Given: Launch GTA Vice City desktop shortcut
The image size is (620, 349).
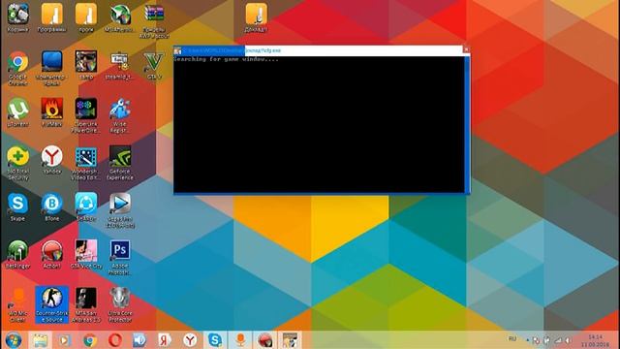Looking at the screenshot, I should coord(86,254).
